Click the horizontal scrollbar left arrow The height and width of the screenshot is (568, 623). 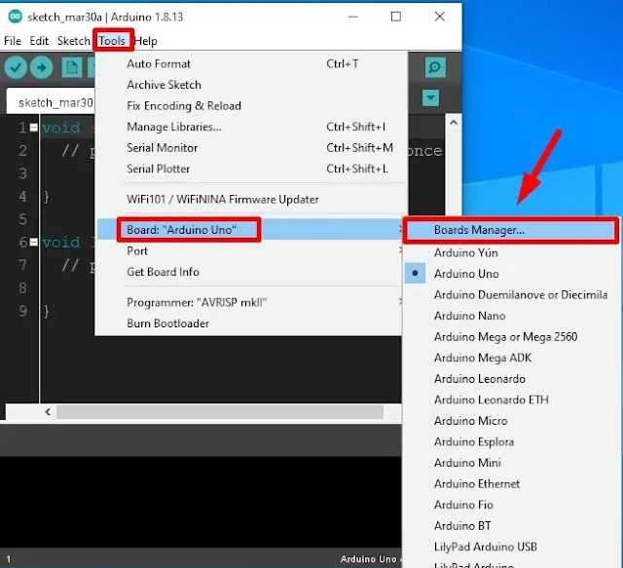click(48, 412)
